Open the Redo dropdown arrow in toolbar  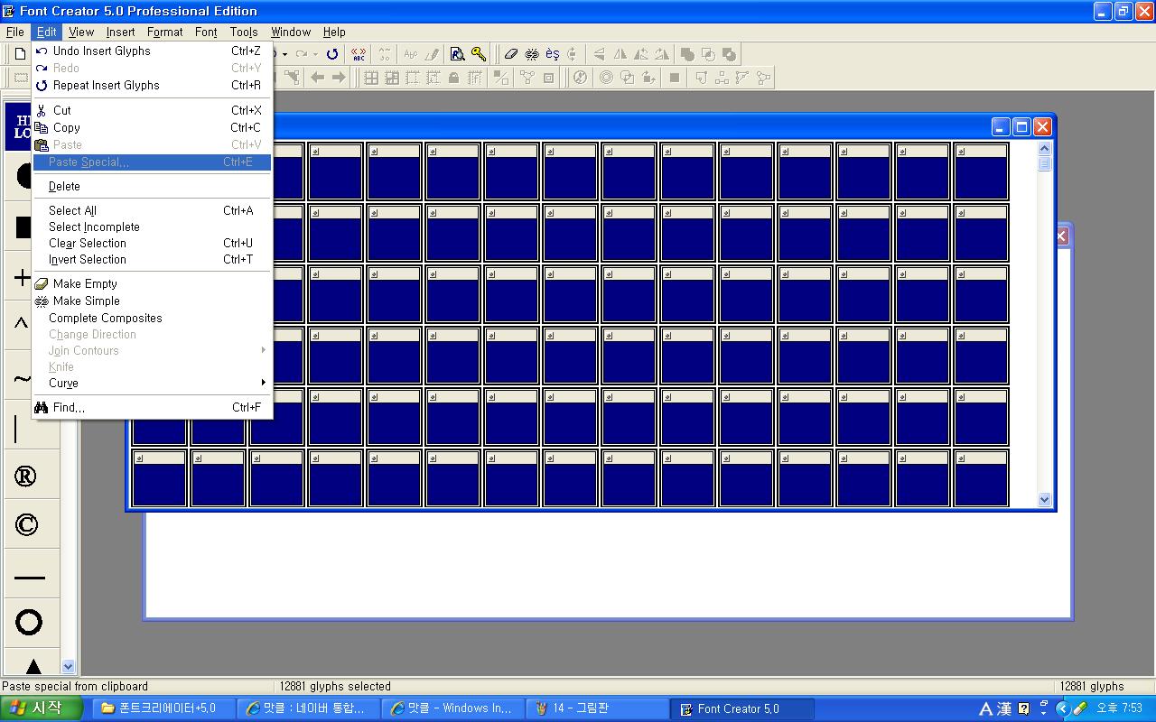point(314,54)
